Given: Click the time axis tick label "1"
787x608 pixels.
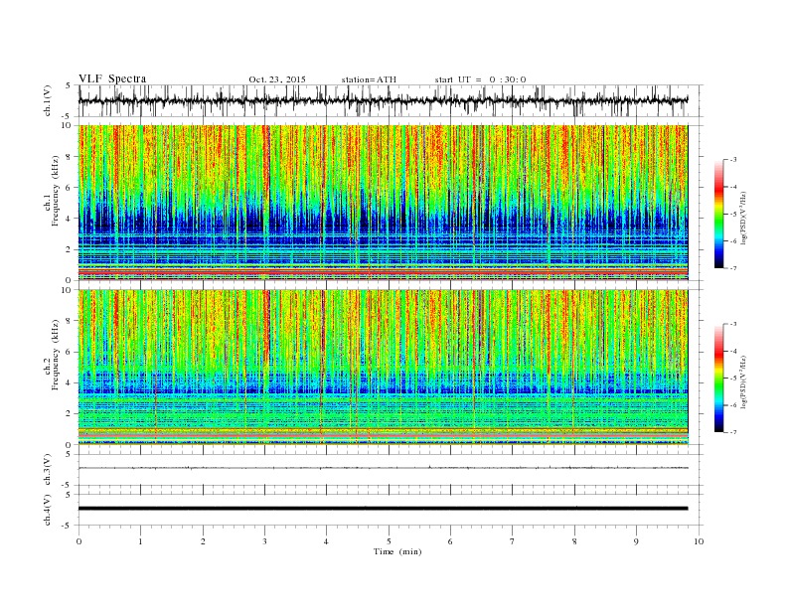Looking at the screenshot, I should [140, 541].
